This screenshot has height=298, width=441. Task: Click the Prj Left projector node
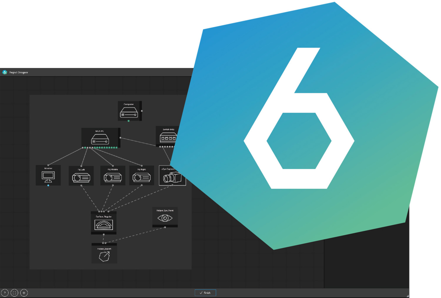pos(81,176)
